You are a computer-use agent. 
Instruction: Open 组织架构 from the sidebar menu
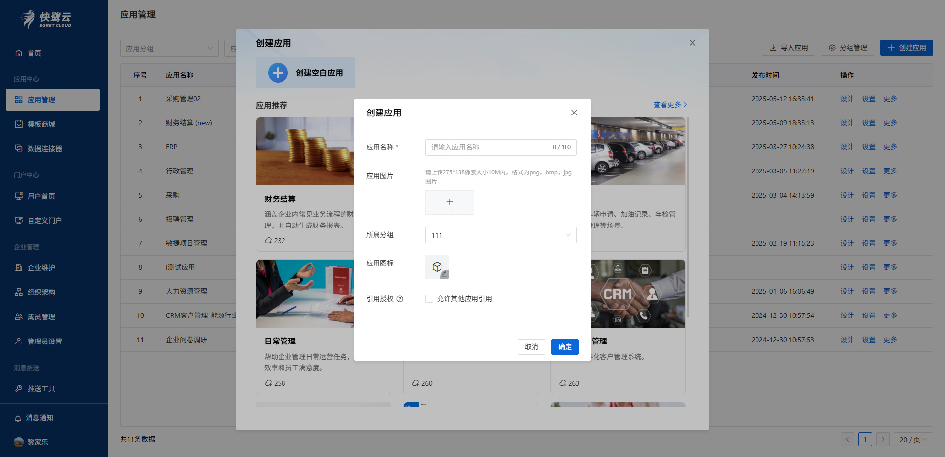41,292
